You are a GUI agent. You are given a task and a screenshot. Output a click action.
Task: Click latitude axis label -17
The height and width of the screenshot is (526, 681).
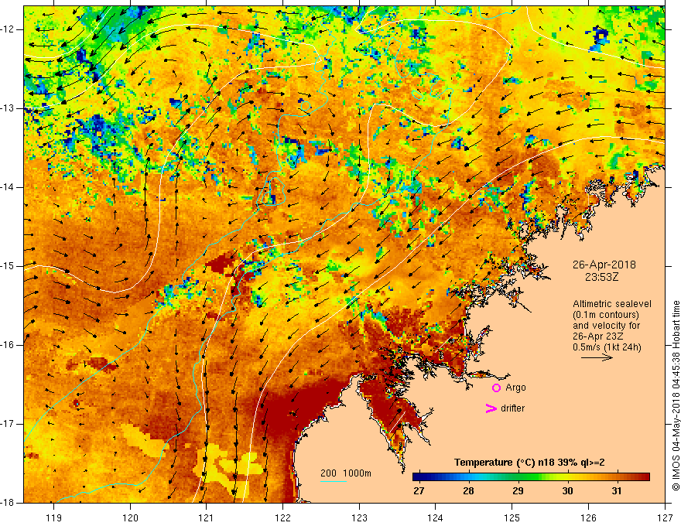8,424
